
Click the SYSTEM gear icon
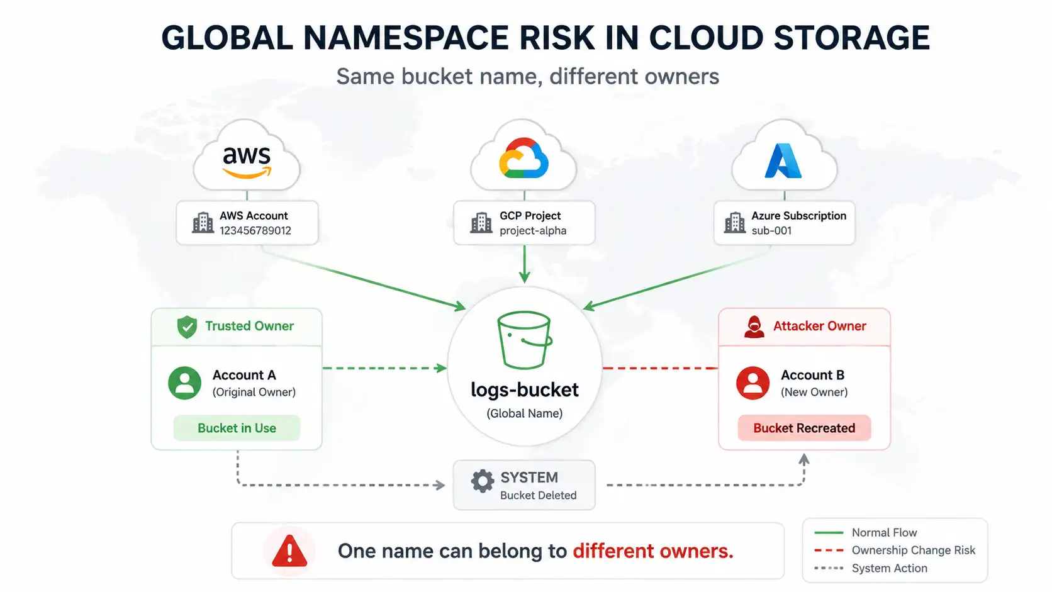pos(483,481)
